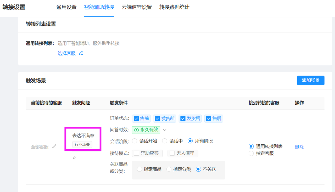Click the 当前接待的客服 column header
The image size is (335, 192).
click(46, 103)
